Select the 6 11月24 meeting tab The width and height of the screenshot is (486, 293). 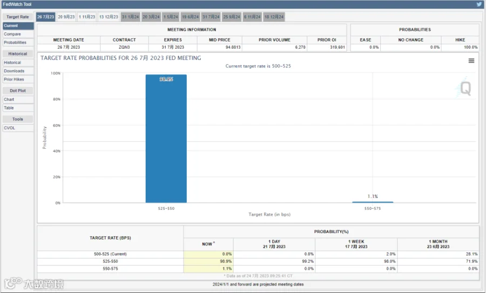point(252,17)
